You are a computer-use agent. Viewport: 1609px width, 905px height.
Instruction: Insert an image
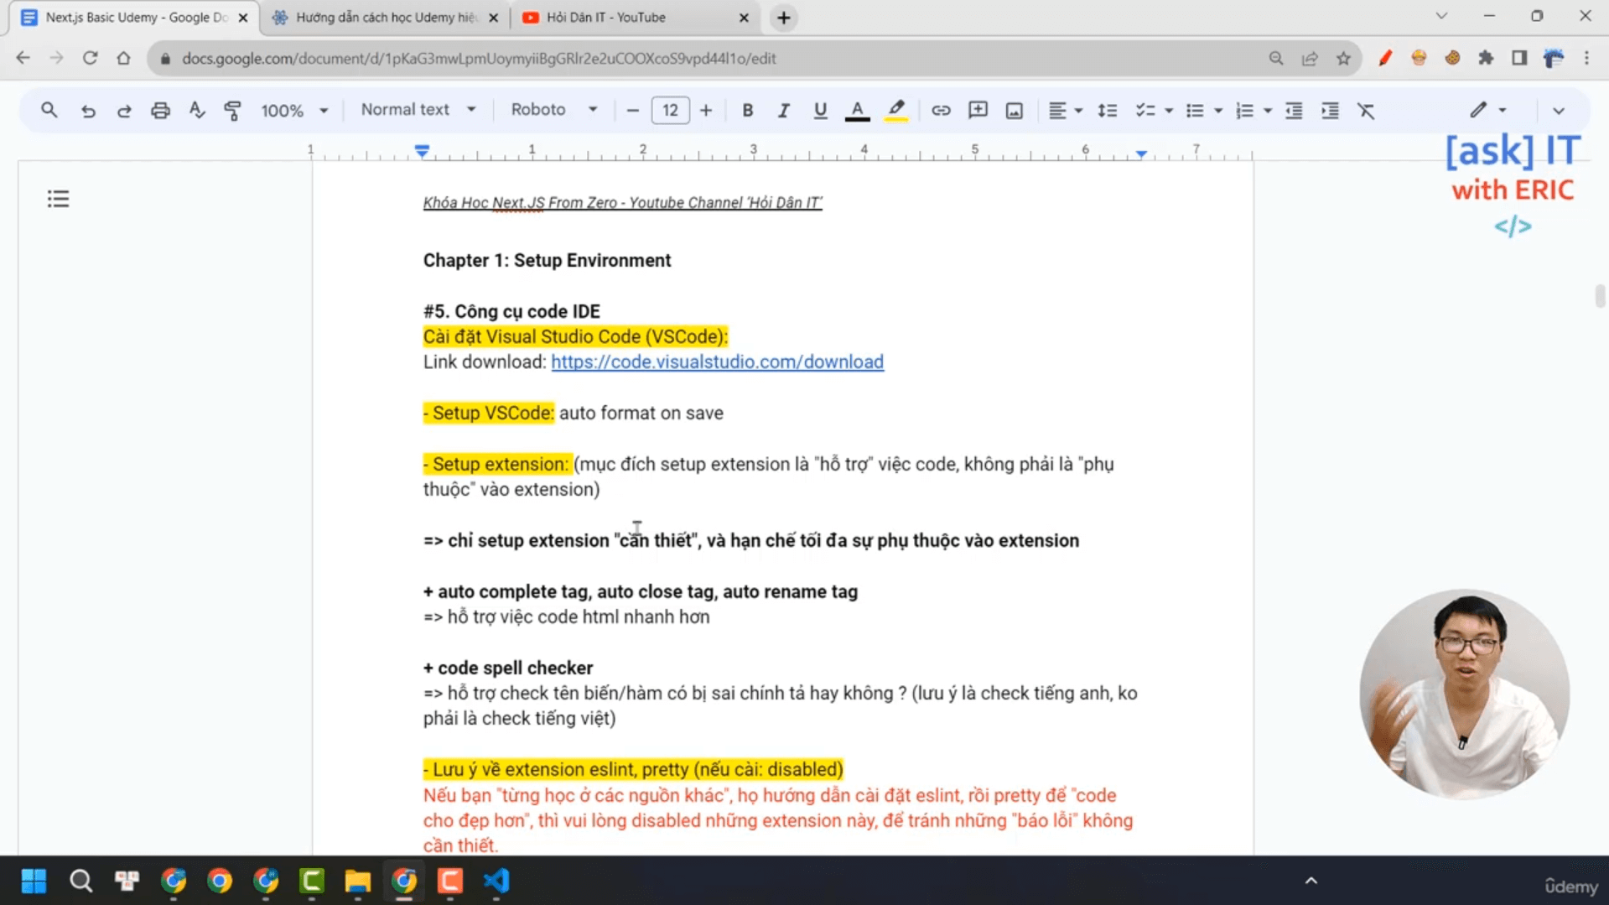(x=1014, y=110)
